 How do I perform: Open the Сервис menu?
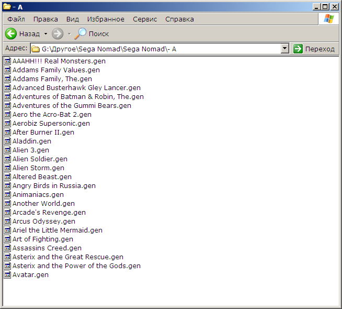click(145, 19)
